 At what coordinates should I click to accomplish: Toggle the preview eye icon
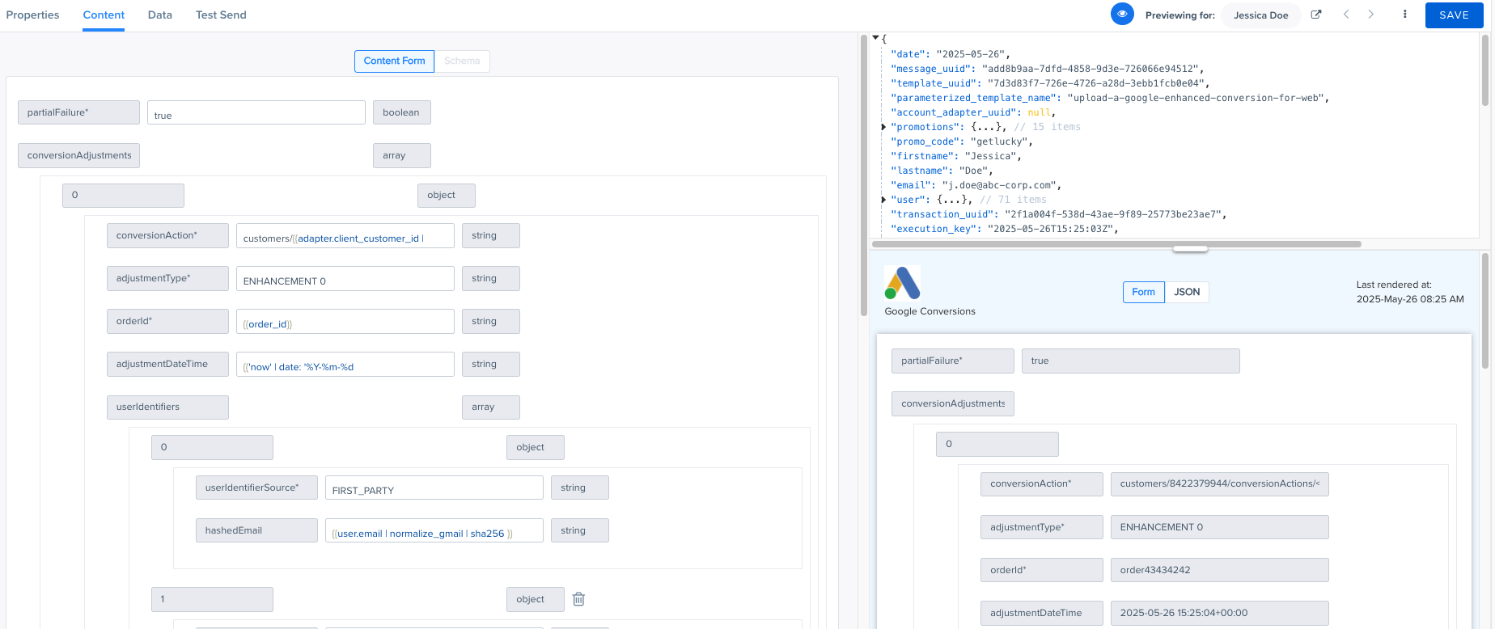[1122, 14]
